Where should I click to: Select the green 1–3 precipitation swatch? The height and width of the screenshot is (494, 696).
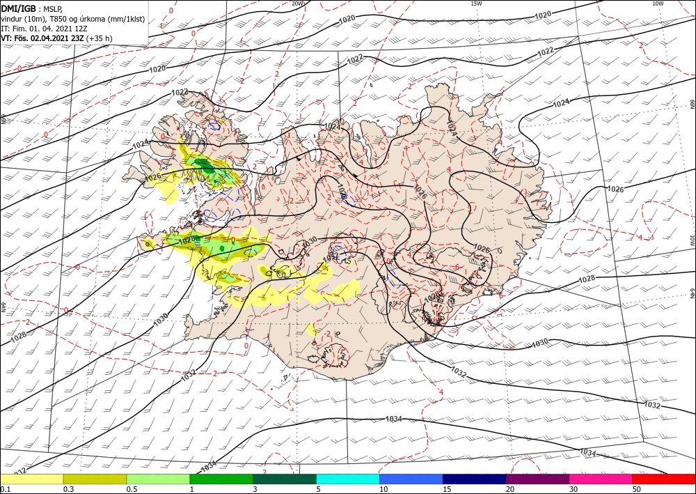click(x=221, y=479)
